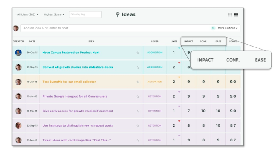Click the lightbulb Ideas icon
Viewport: 278px width, 154px height.
point(118,15)
